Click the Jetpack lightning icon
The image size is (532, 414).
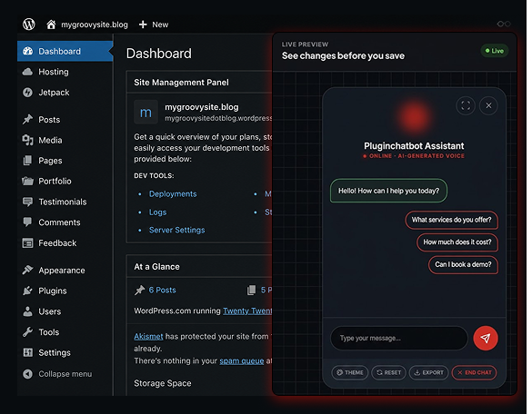tap(27, 92)
